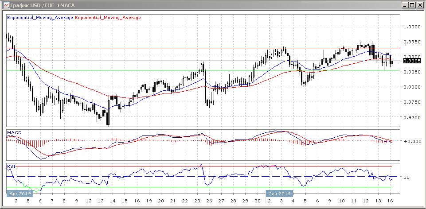Click the Сен 2019 month marker

(279, 194)
